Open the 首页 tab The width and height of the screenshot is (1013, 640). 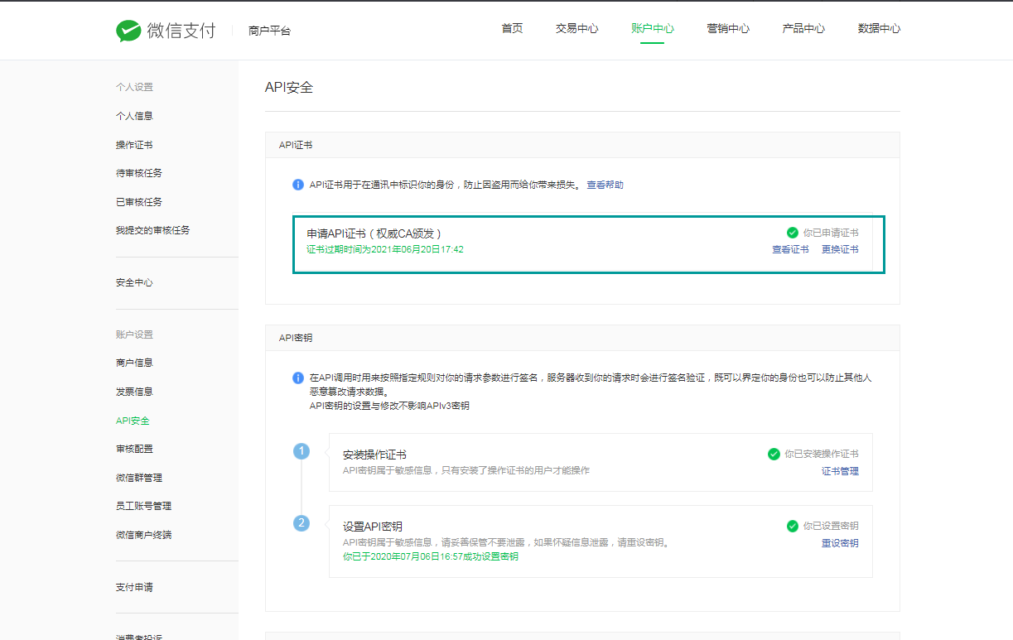click(x=512, y=28)
